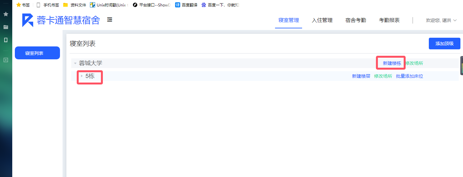
Task: Open the star favorites icon in browser sidebar
Action: click(6, 14)
